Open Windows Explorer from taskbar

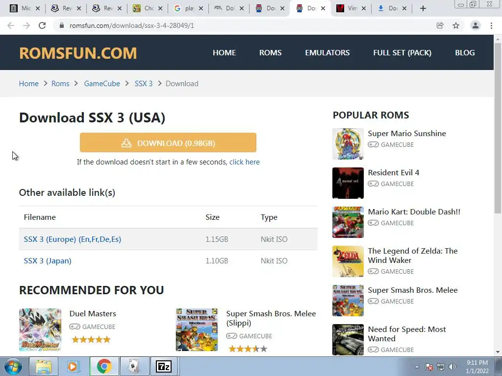[x=44, y=366]
